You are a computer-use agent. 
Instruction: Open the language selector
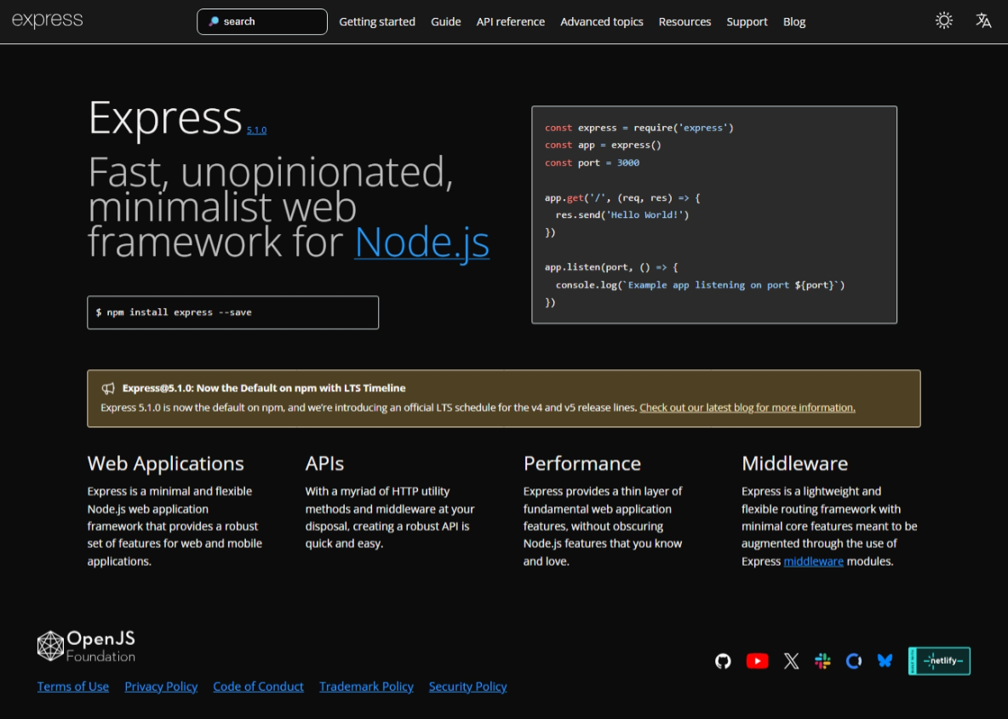tap(983, 20)
